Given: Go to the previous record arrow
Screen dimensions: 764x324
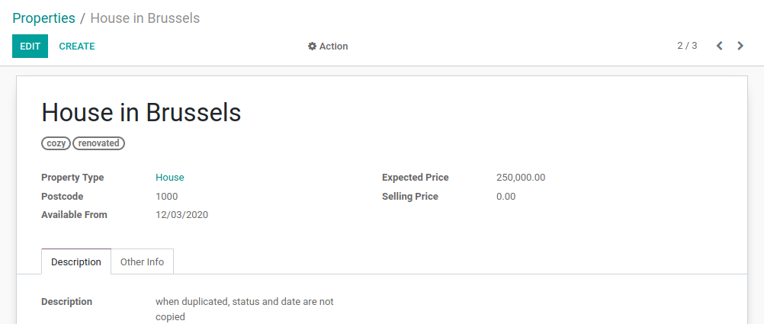Looking at the screenshot, I should click(x=719, y=46).
